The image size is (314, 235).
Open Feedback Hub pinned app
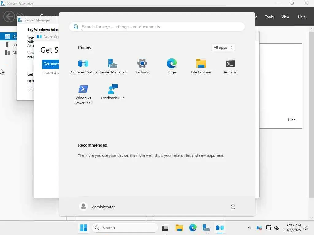(x=113, y=92)
